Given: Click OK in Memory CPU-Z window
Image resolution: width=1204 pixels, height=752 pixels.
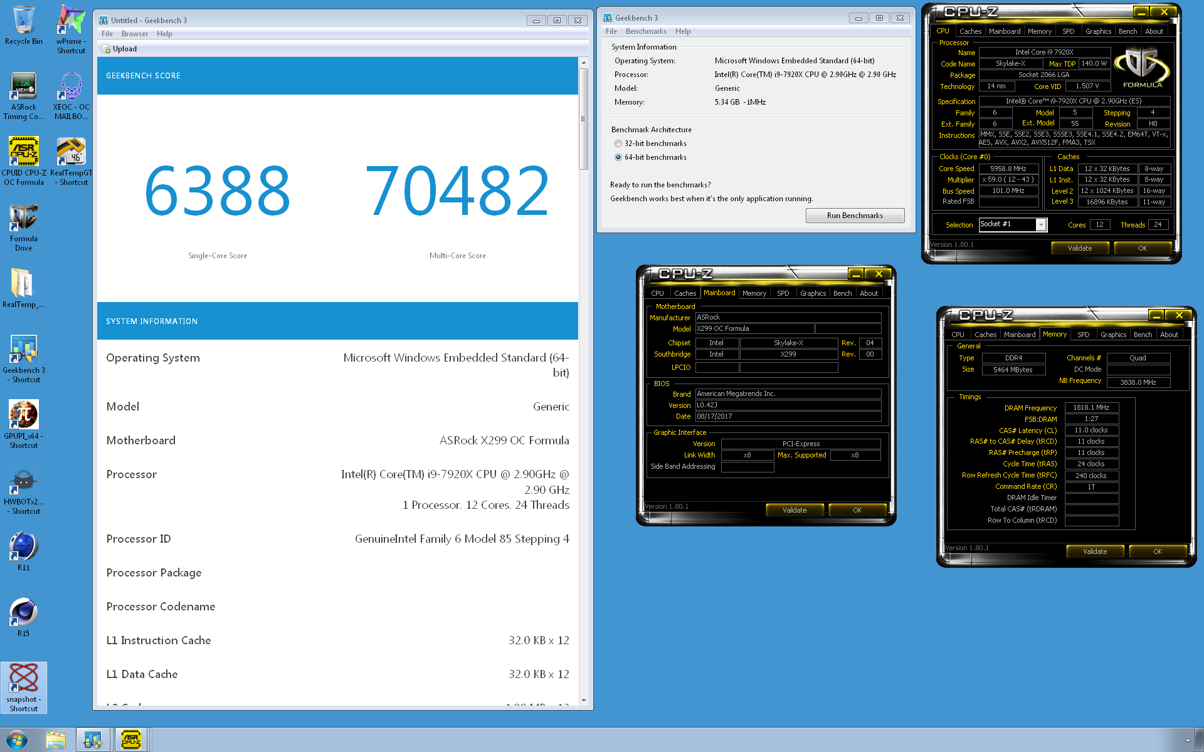Looking at the screenshot, I should 1158,551.
